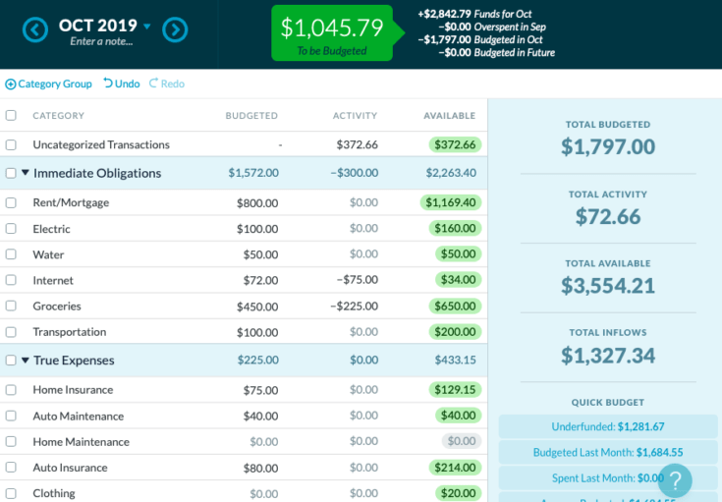
Task: Edit Groceries budgeted $450.00
Action: (257, 307)
